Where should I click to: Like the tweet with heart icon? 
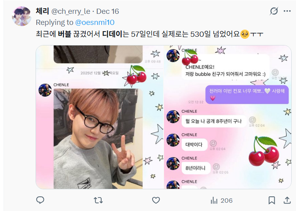tap(156, 200)
